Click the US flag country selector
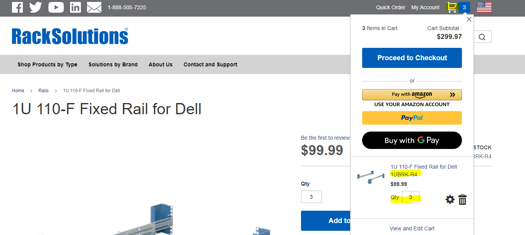The image size is (525, 235). click(484, 7)
